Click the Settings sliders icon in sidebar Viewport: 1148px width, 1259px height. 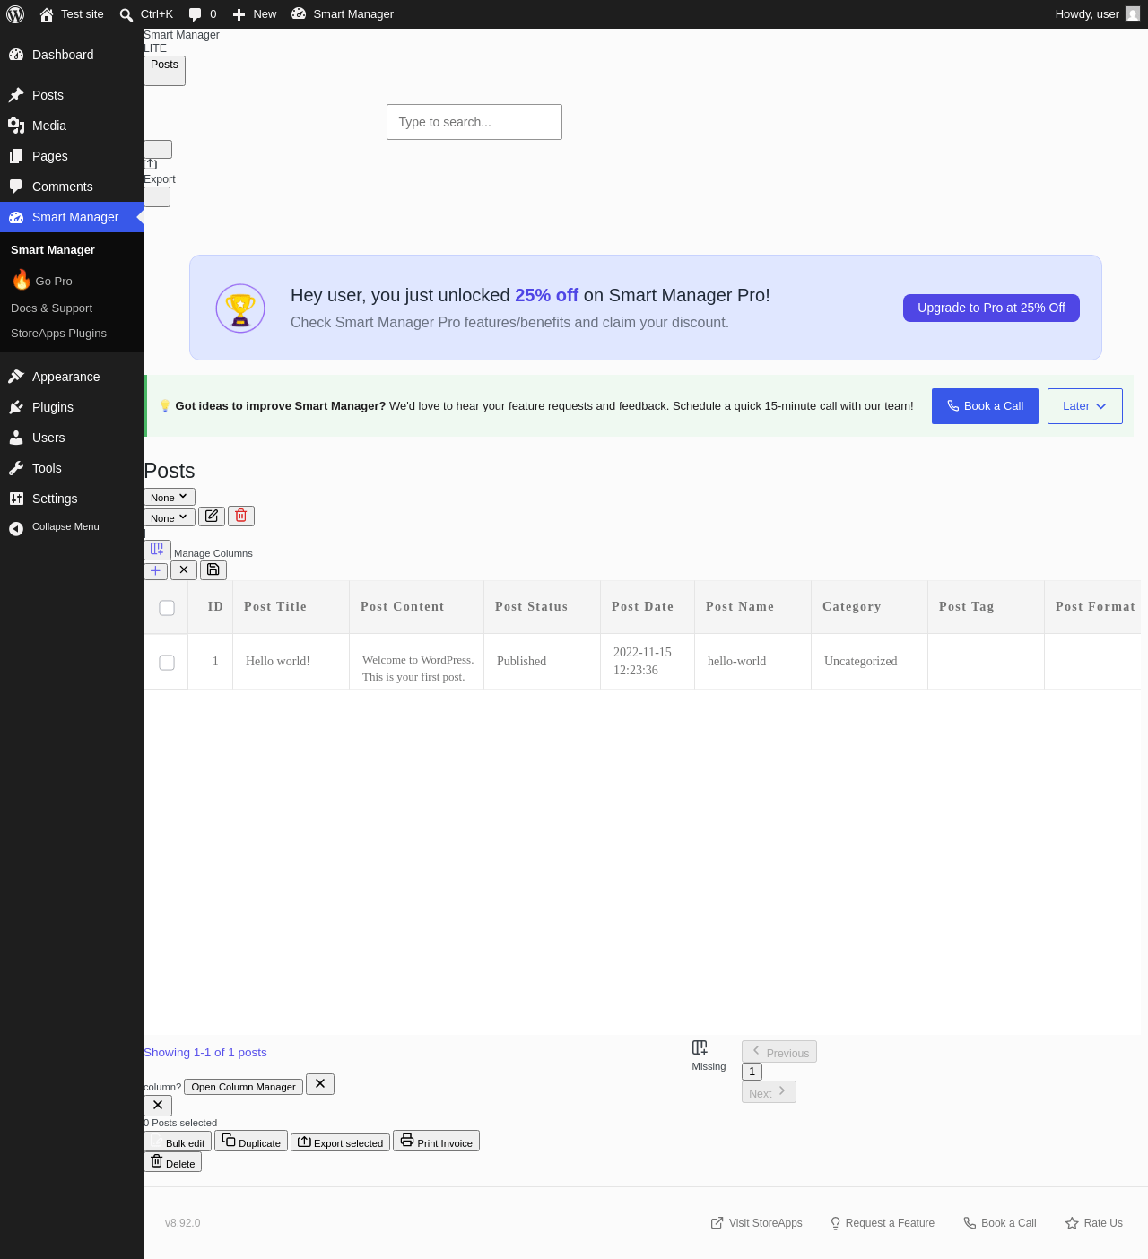(x=16, y=499)
